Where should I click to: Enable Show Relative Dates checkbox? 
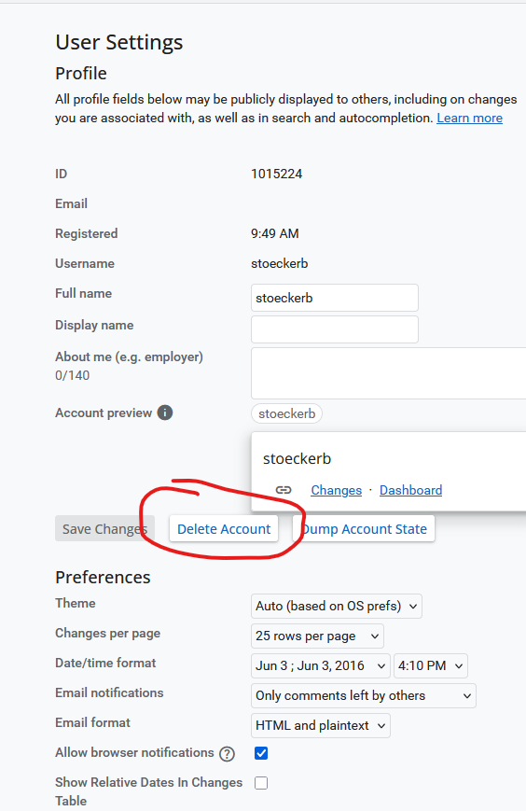pyautogui.click(x=261, y=783)
